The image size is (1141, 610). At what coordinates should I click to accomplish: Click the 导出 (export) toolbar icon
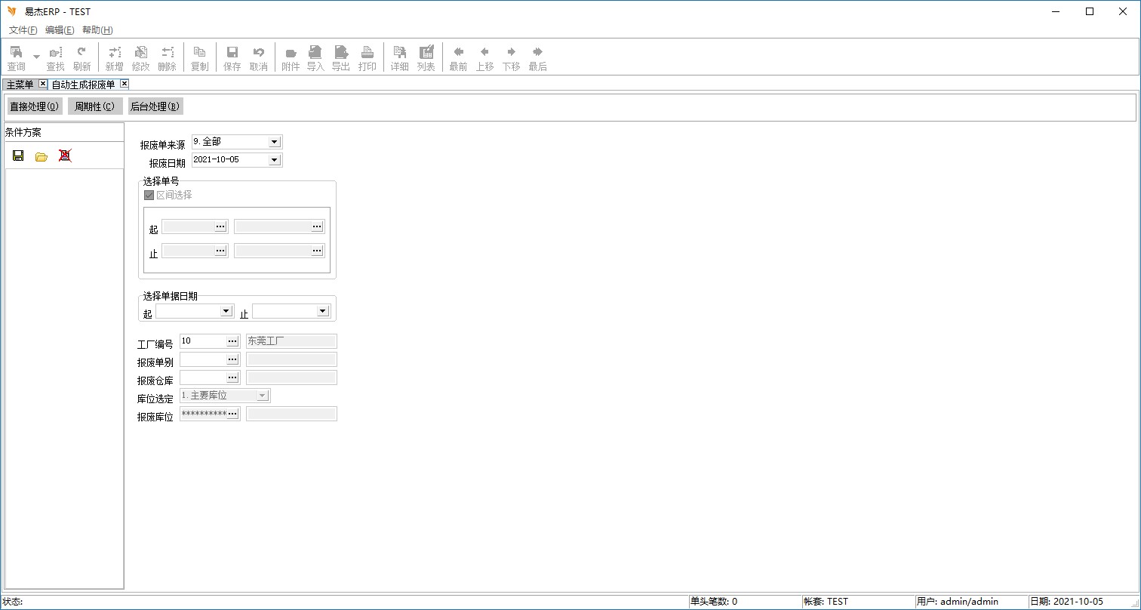click(341, 57)
